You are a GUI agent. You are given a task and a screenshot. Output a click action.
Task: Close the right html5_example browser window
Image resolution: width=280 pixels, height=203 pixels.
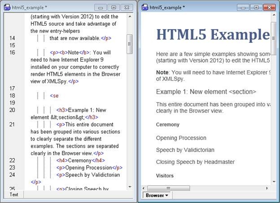coord(269,8)
